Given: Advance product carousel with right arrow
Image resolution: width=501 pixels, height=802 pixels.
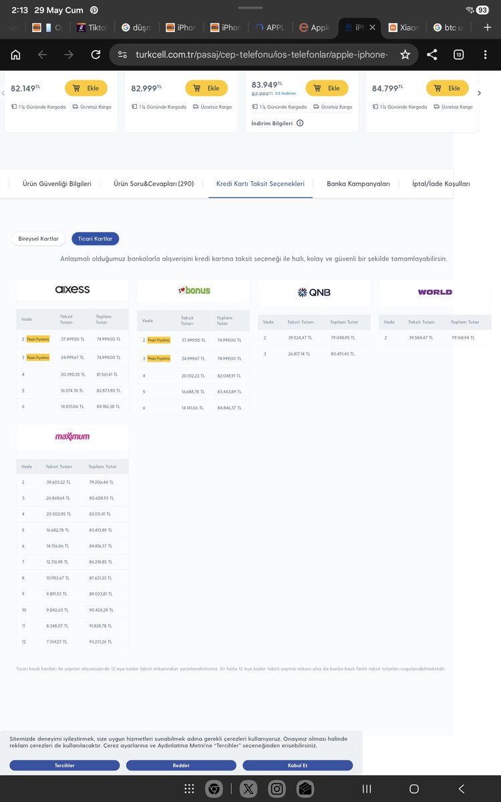Looking at the screenshot, I should click(479, 93).
